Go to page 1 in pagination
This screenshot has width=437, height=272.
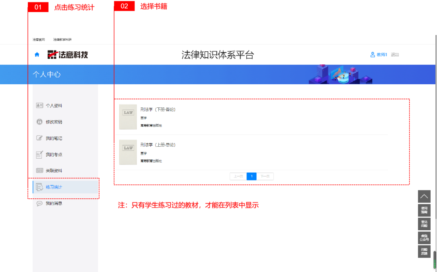tap(252, 177)
